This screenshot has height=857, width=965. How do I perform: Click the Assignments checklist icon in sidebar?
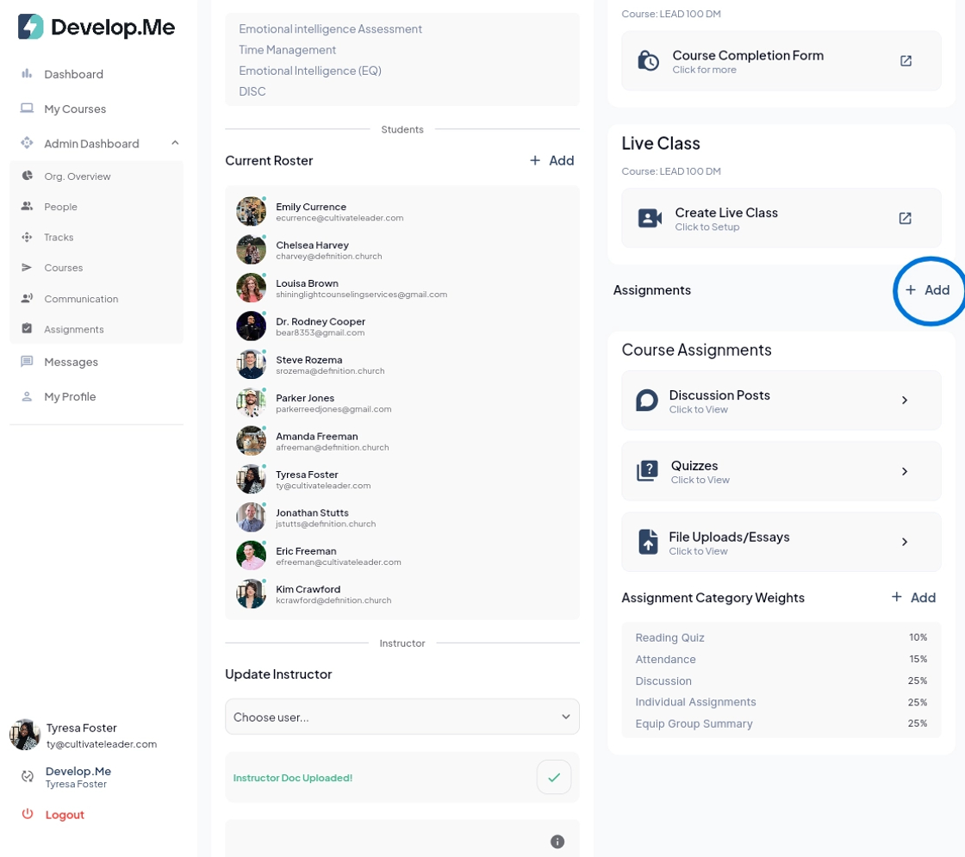click(x=27, y=328)
